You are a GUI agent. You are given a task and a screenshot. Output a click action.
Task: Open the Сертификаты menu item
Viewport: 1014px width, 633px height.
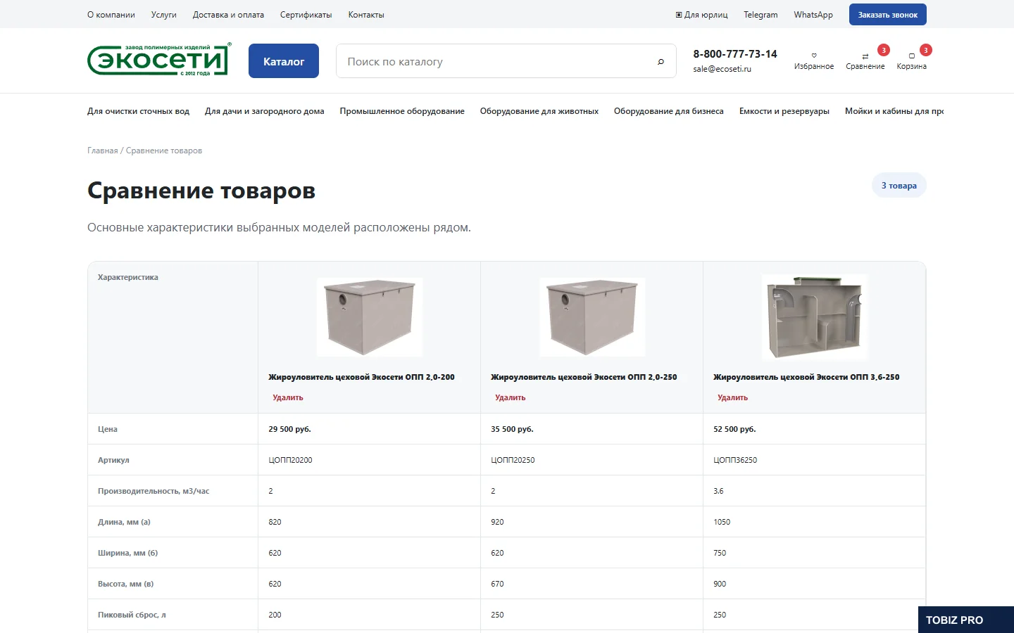(x=306, y=15)
